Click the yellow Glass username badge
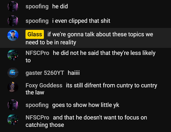Screen dimensions: 171x132 click(35, 34)
